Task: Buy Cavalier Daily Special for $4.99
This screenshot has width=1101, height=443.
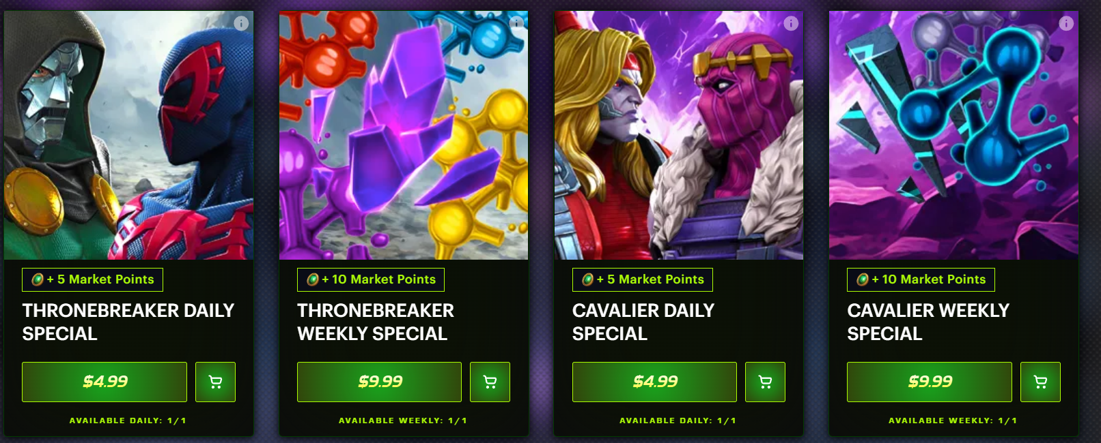Action: (654, 382)
